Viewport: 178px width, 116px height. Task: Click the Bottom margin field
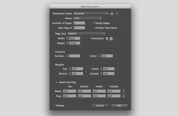pos(77,74)
